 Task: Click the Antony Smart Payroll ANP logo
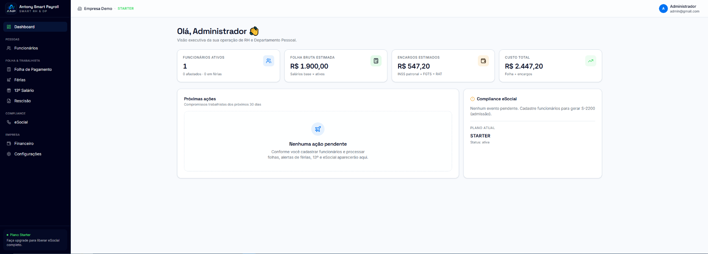tap(11, 8)
